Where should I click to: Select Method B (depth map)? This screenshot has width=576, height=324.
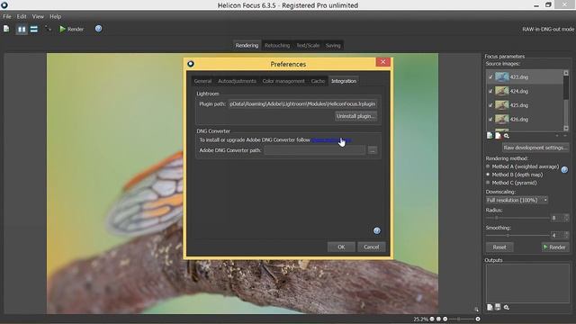pos(514,175)
